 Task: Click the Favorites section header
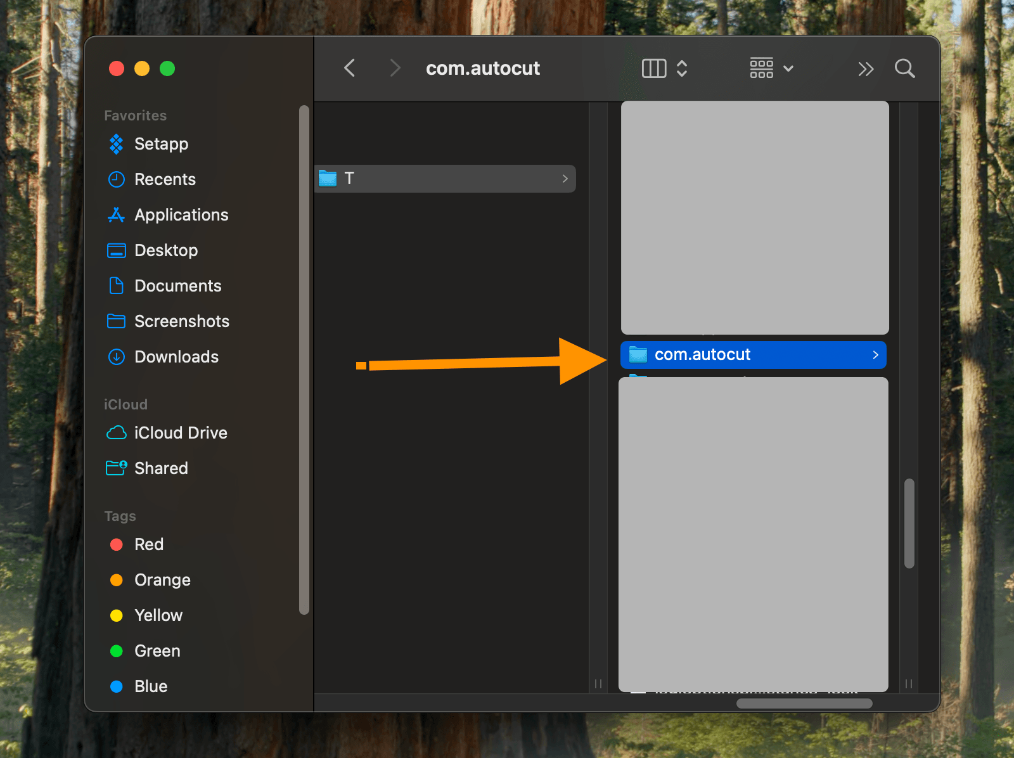pos(136,115)
